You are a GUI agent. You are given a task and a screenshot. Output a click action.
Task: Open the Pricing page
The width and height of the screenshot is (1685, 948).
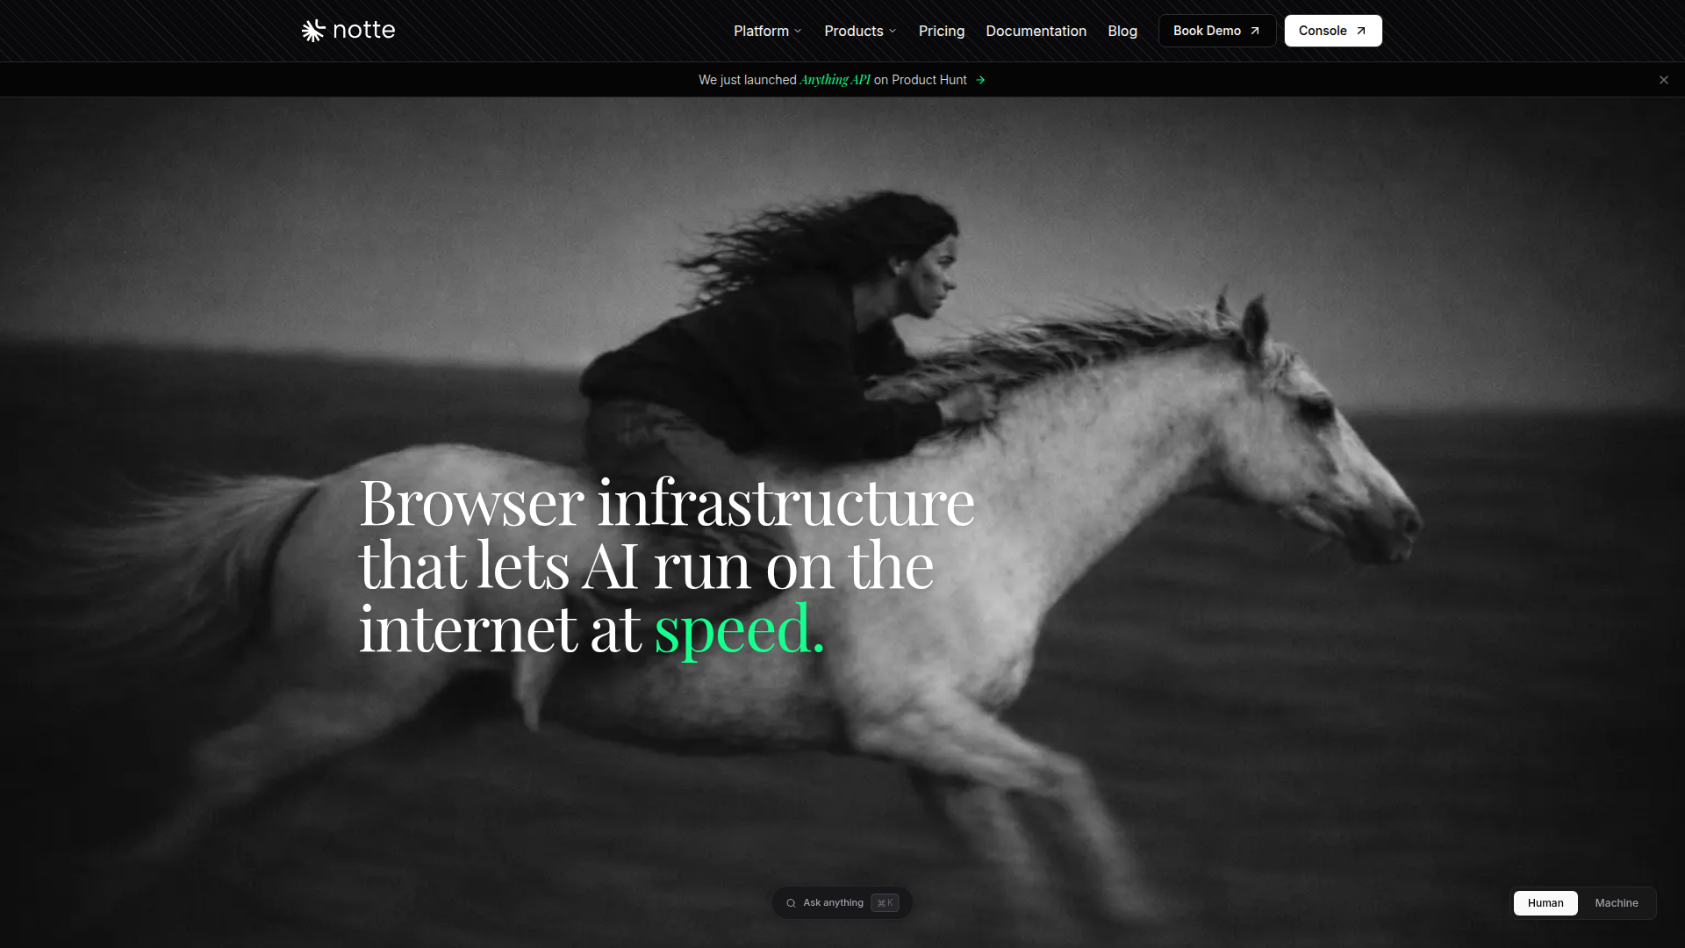[942, 31]
